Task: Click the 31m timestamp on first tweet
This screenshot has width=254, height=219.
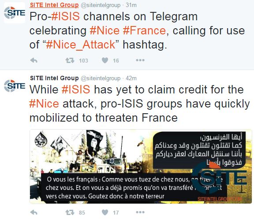Action: point(131,5)
